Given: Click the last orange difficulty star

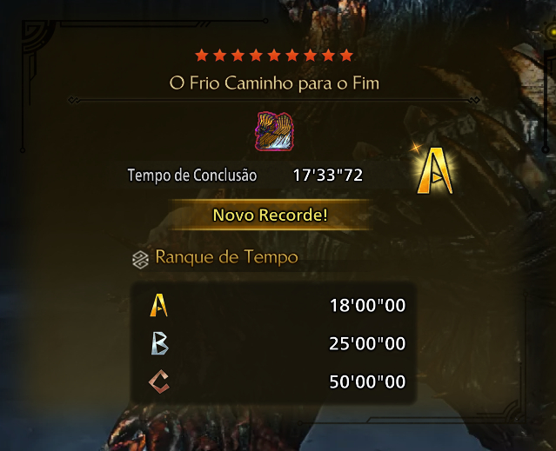Looking at the screenshot, I should pos(346,56).
